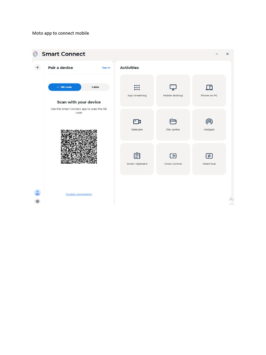266x355 pixels.
Task: Click the Sign in link
Action: point(106,68)
